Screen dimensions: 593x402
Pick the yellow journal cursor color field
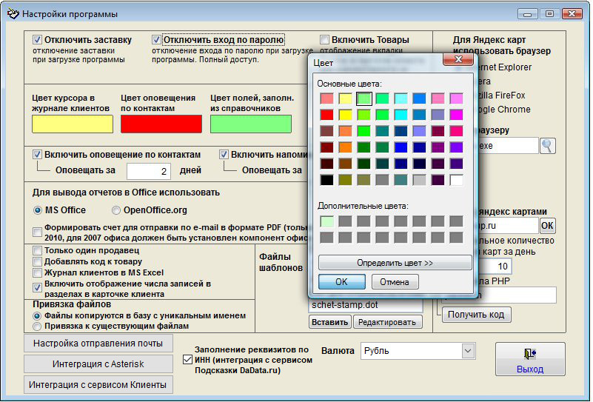[73, 124]
